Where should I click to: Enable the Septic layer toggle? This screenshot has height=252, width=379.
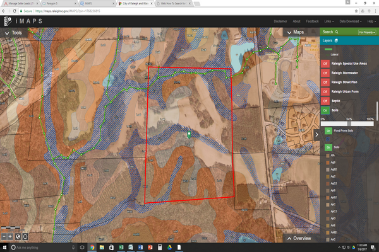(x=326, y=100)
